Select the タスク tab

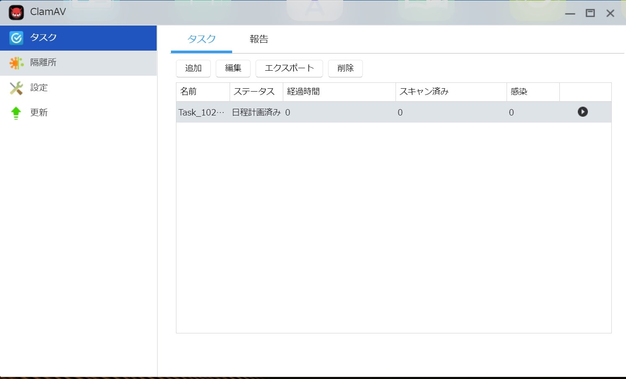pyautogui.click(x=201, y=39)
